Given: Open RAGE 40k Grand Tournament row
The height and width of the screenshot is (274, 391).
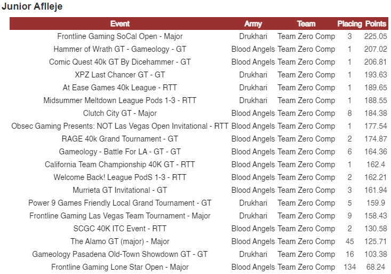Looking at the screenshot, I should coord(120,139).
